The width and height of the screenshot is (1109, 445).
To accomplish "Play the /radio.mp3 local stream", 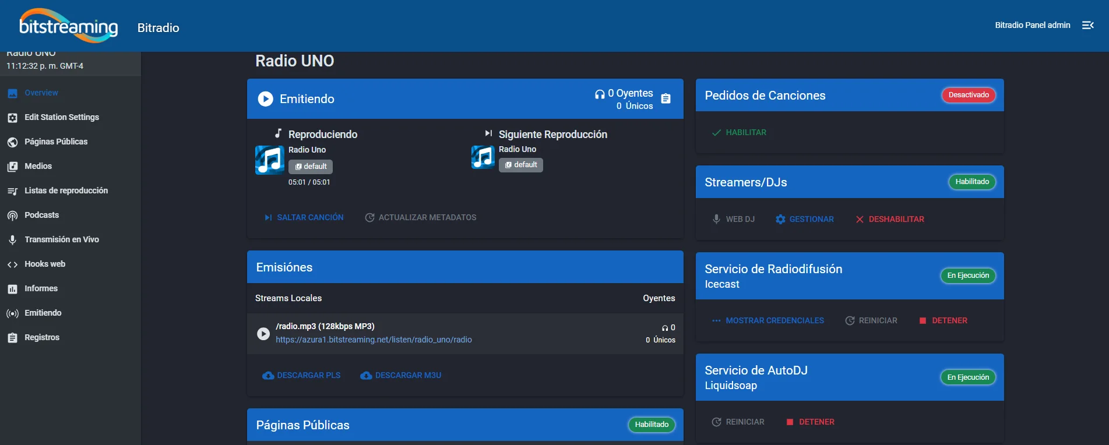I will coord(263,334).
